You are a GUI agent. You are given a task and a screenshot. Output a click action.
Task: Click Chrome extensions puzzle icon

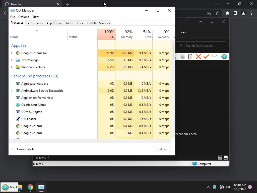227,13
